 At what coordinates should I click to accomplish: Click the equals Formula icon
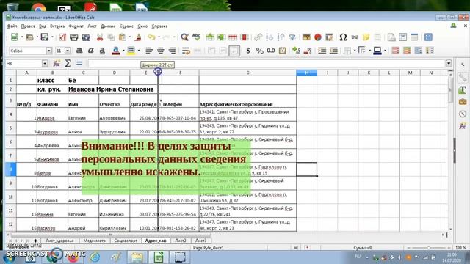79,63
